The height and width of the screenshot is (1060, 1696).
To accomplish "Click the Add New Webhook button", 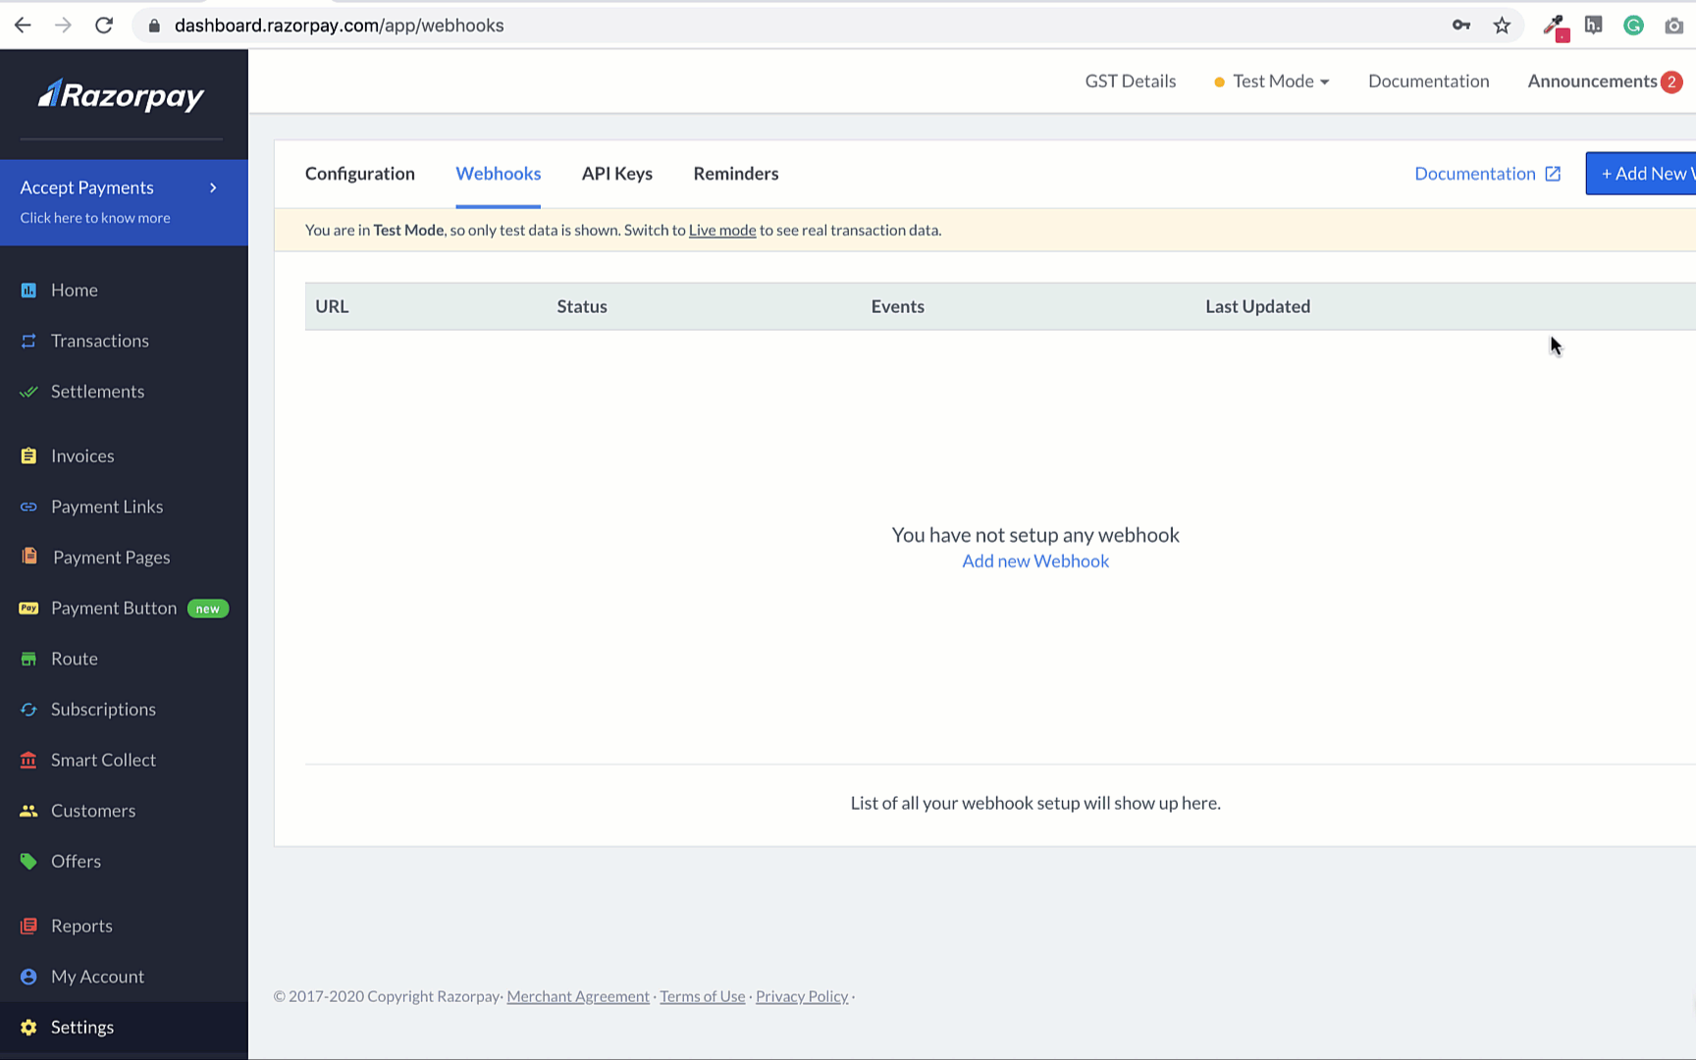I will (1641, 174).
